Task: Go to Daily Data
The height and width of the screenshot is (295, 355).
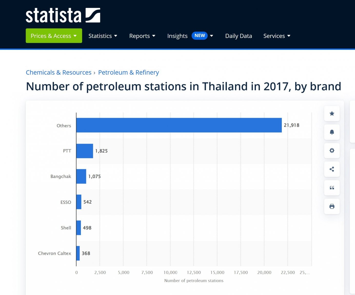Action: click(238, 36)
